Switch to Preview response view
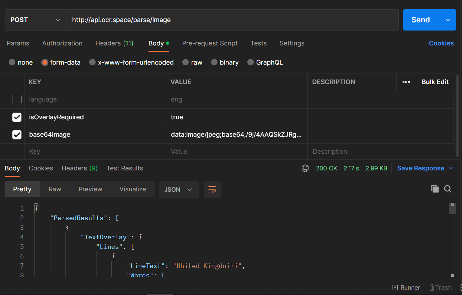The image size is (462, 295). [90, 189]
